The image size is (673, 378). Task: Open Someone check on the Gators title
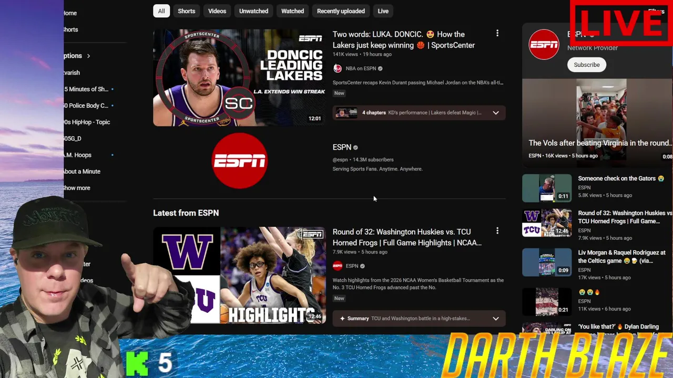(621, 178)
